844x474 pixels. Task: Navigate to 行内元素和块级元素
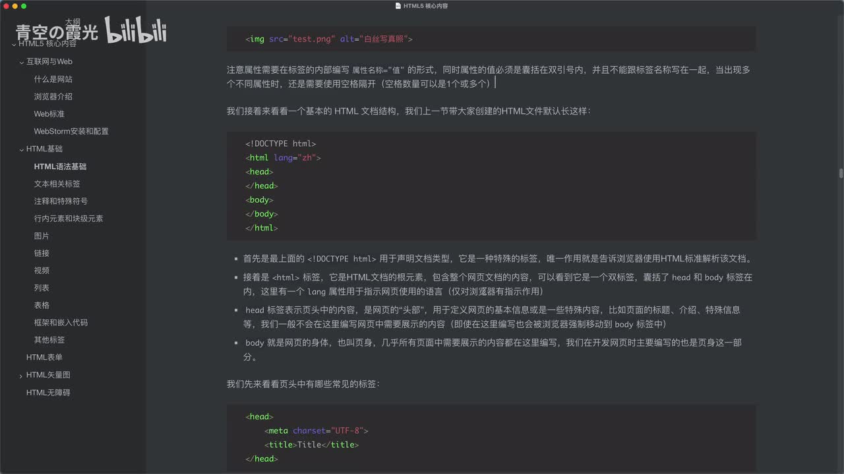69,218
